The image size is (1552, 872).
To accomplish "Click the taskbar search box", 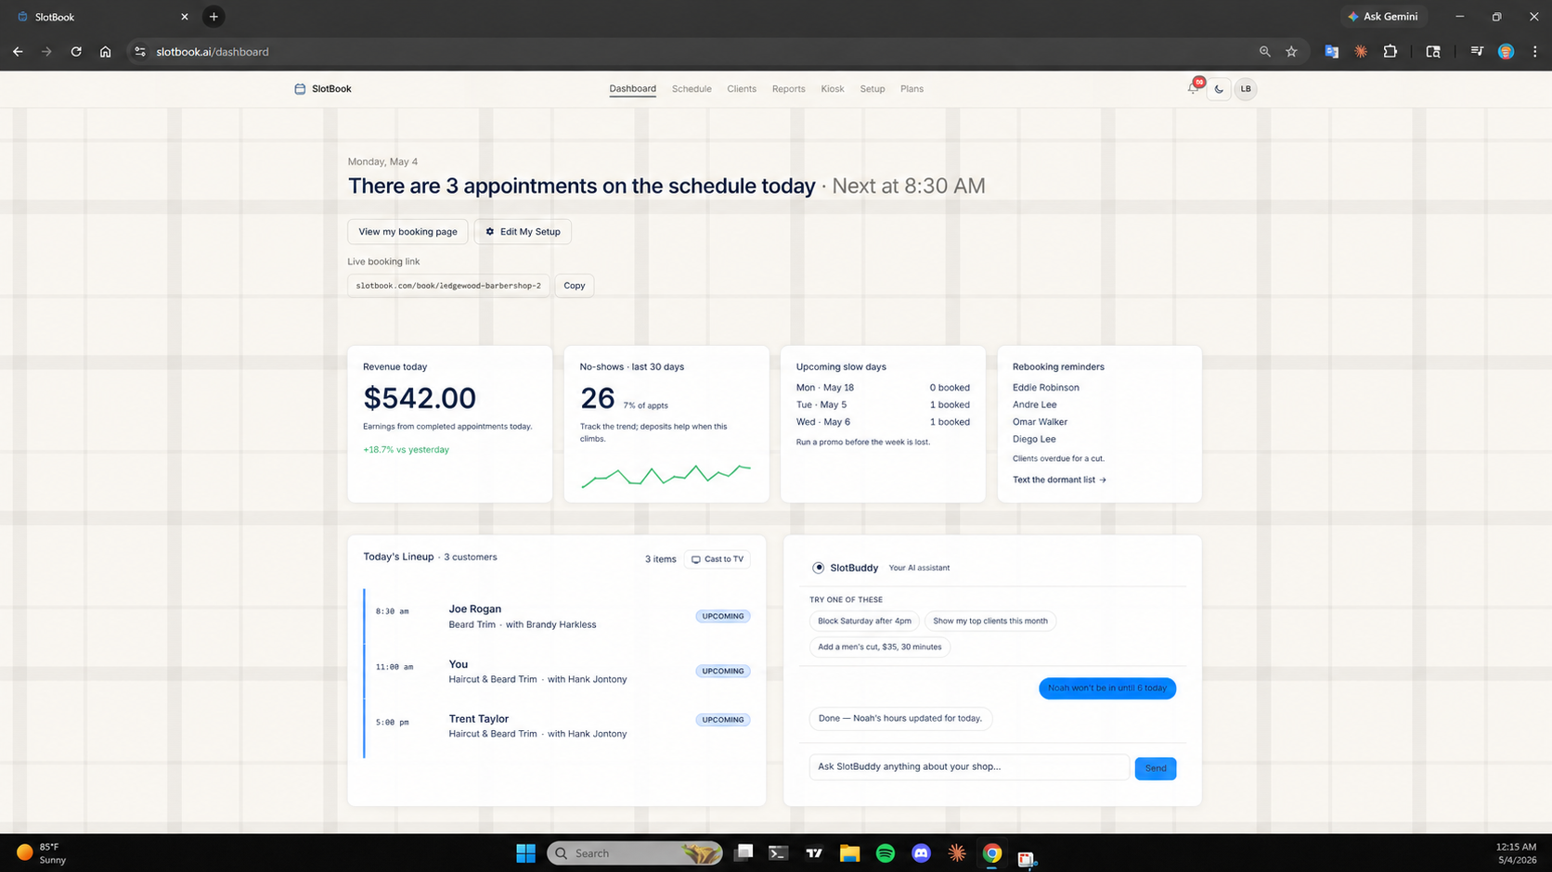I will [x=635, y=853].
